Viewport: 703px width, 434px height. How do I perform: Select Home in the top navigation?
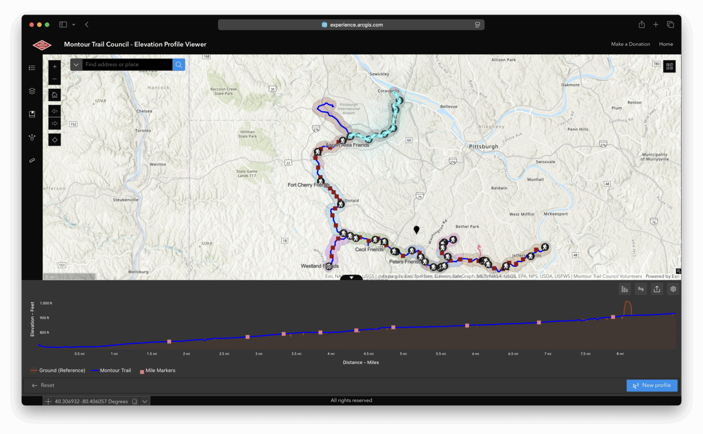pos(666,44)
